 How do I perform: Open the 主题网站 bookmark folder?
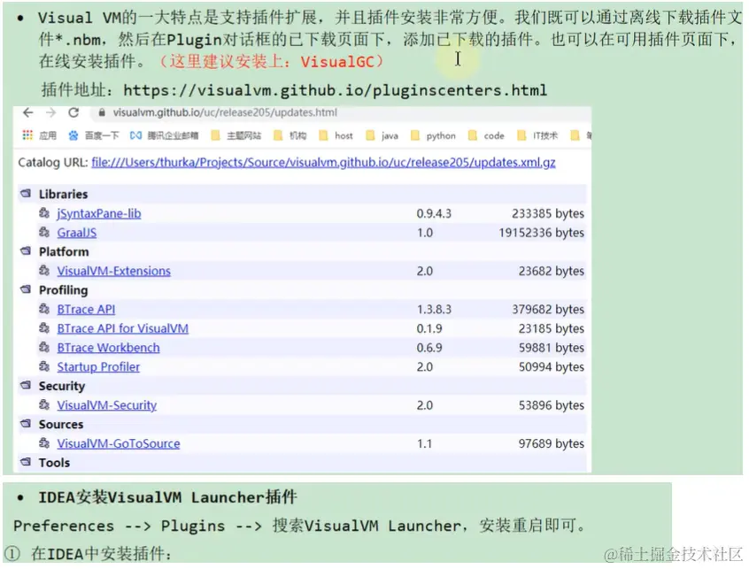(236, 135)
